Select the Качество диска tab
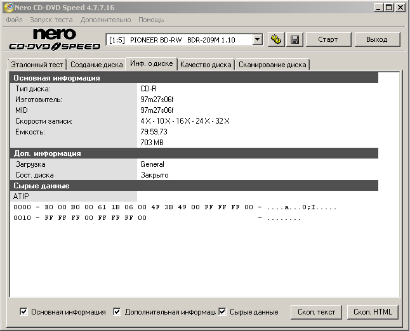Screen dimensions: 410x331 206,65
